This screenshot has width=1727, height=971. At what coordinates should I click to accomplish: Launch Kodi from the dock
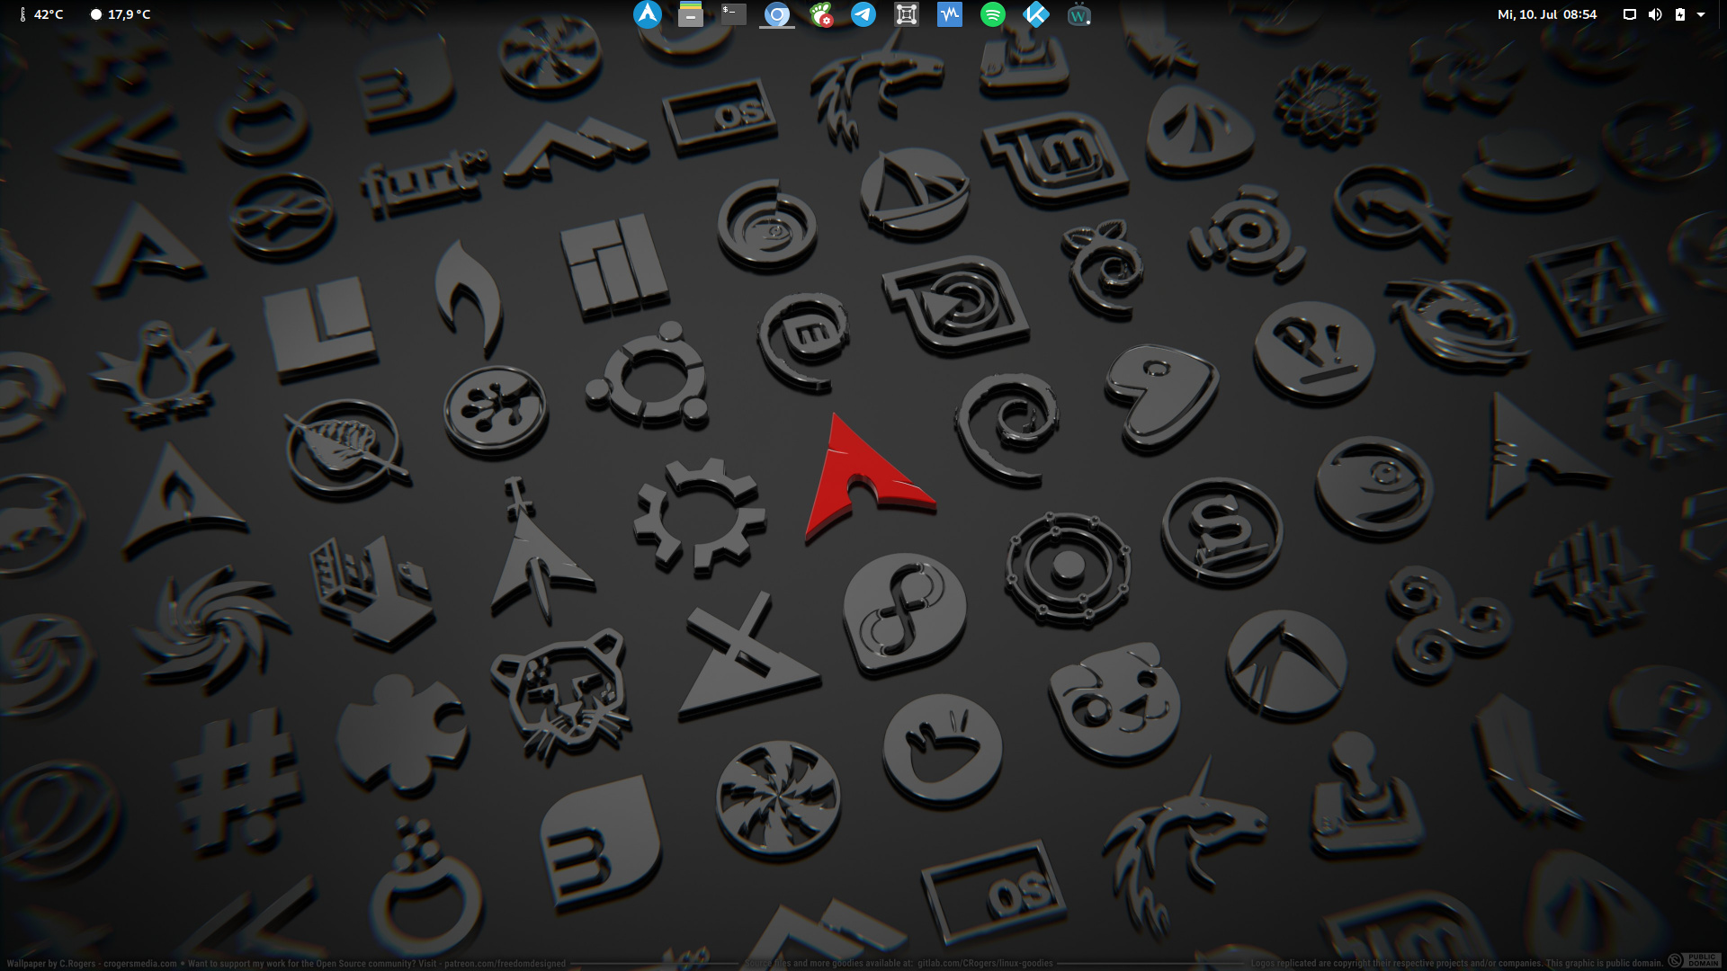(1035, 14)
